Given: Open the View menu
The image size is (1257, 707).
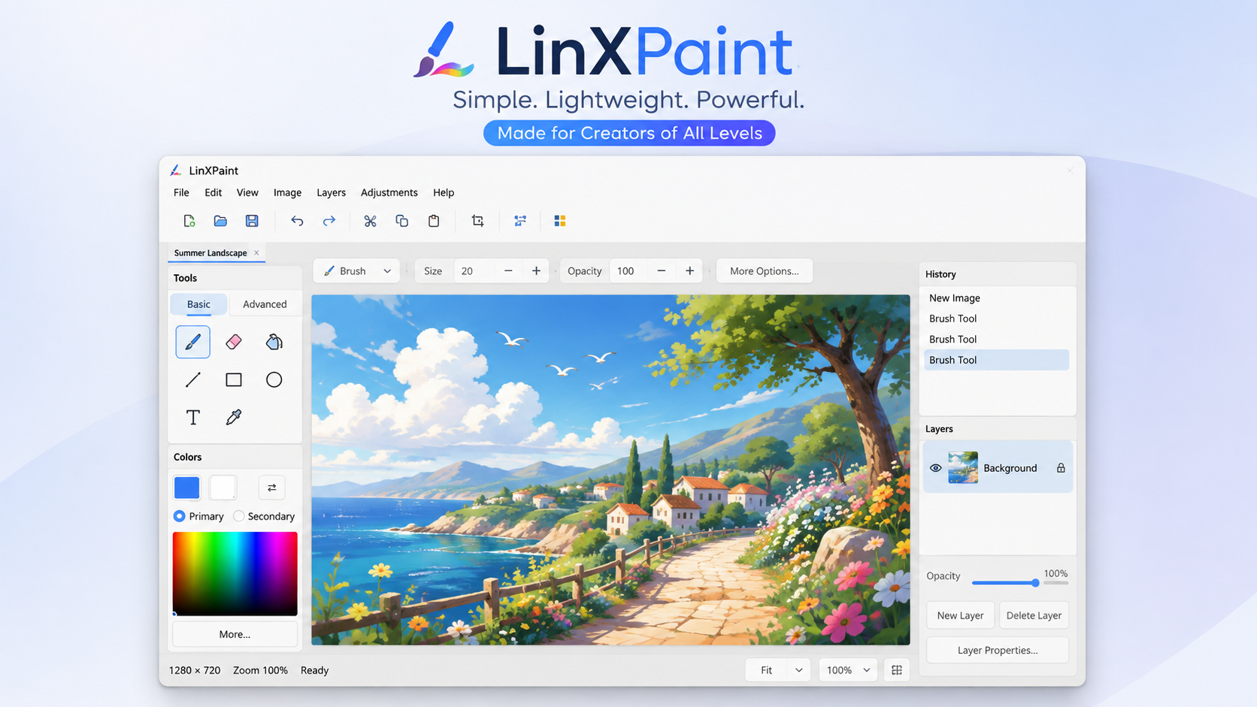Looking at the screenshot, I should coord(247,192).
